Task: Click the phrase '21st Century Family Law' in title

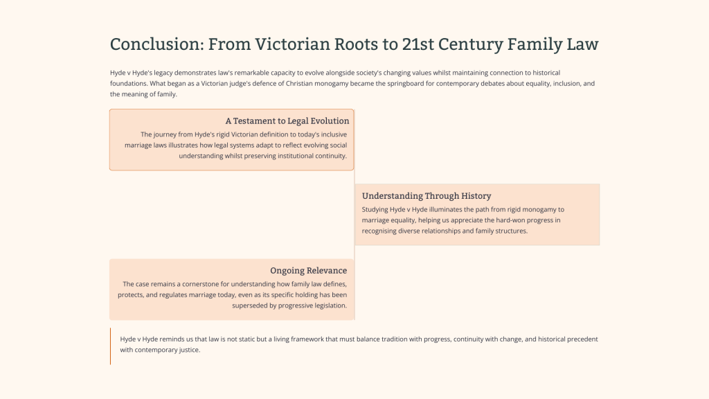Action: [x=500, y=44]
